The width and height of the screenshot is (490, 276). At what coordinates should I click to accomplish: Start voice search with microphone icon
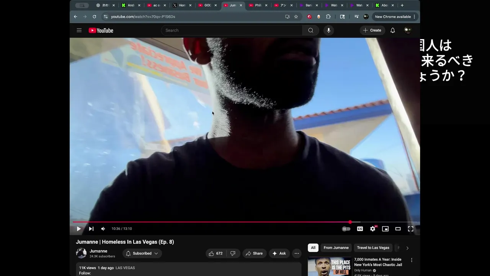328,30
